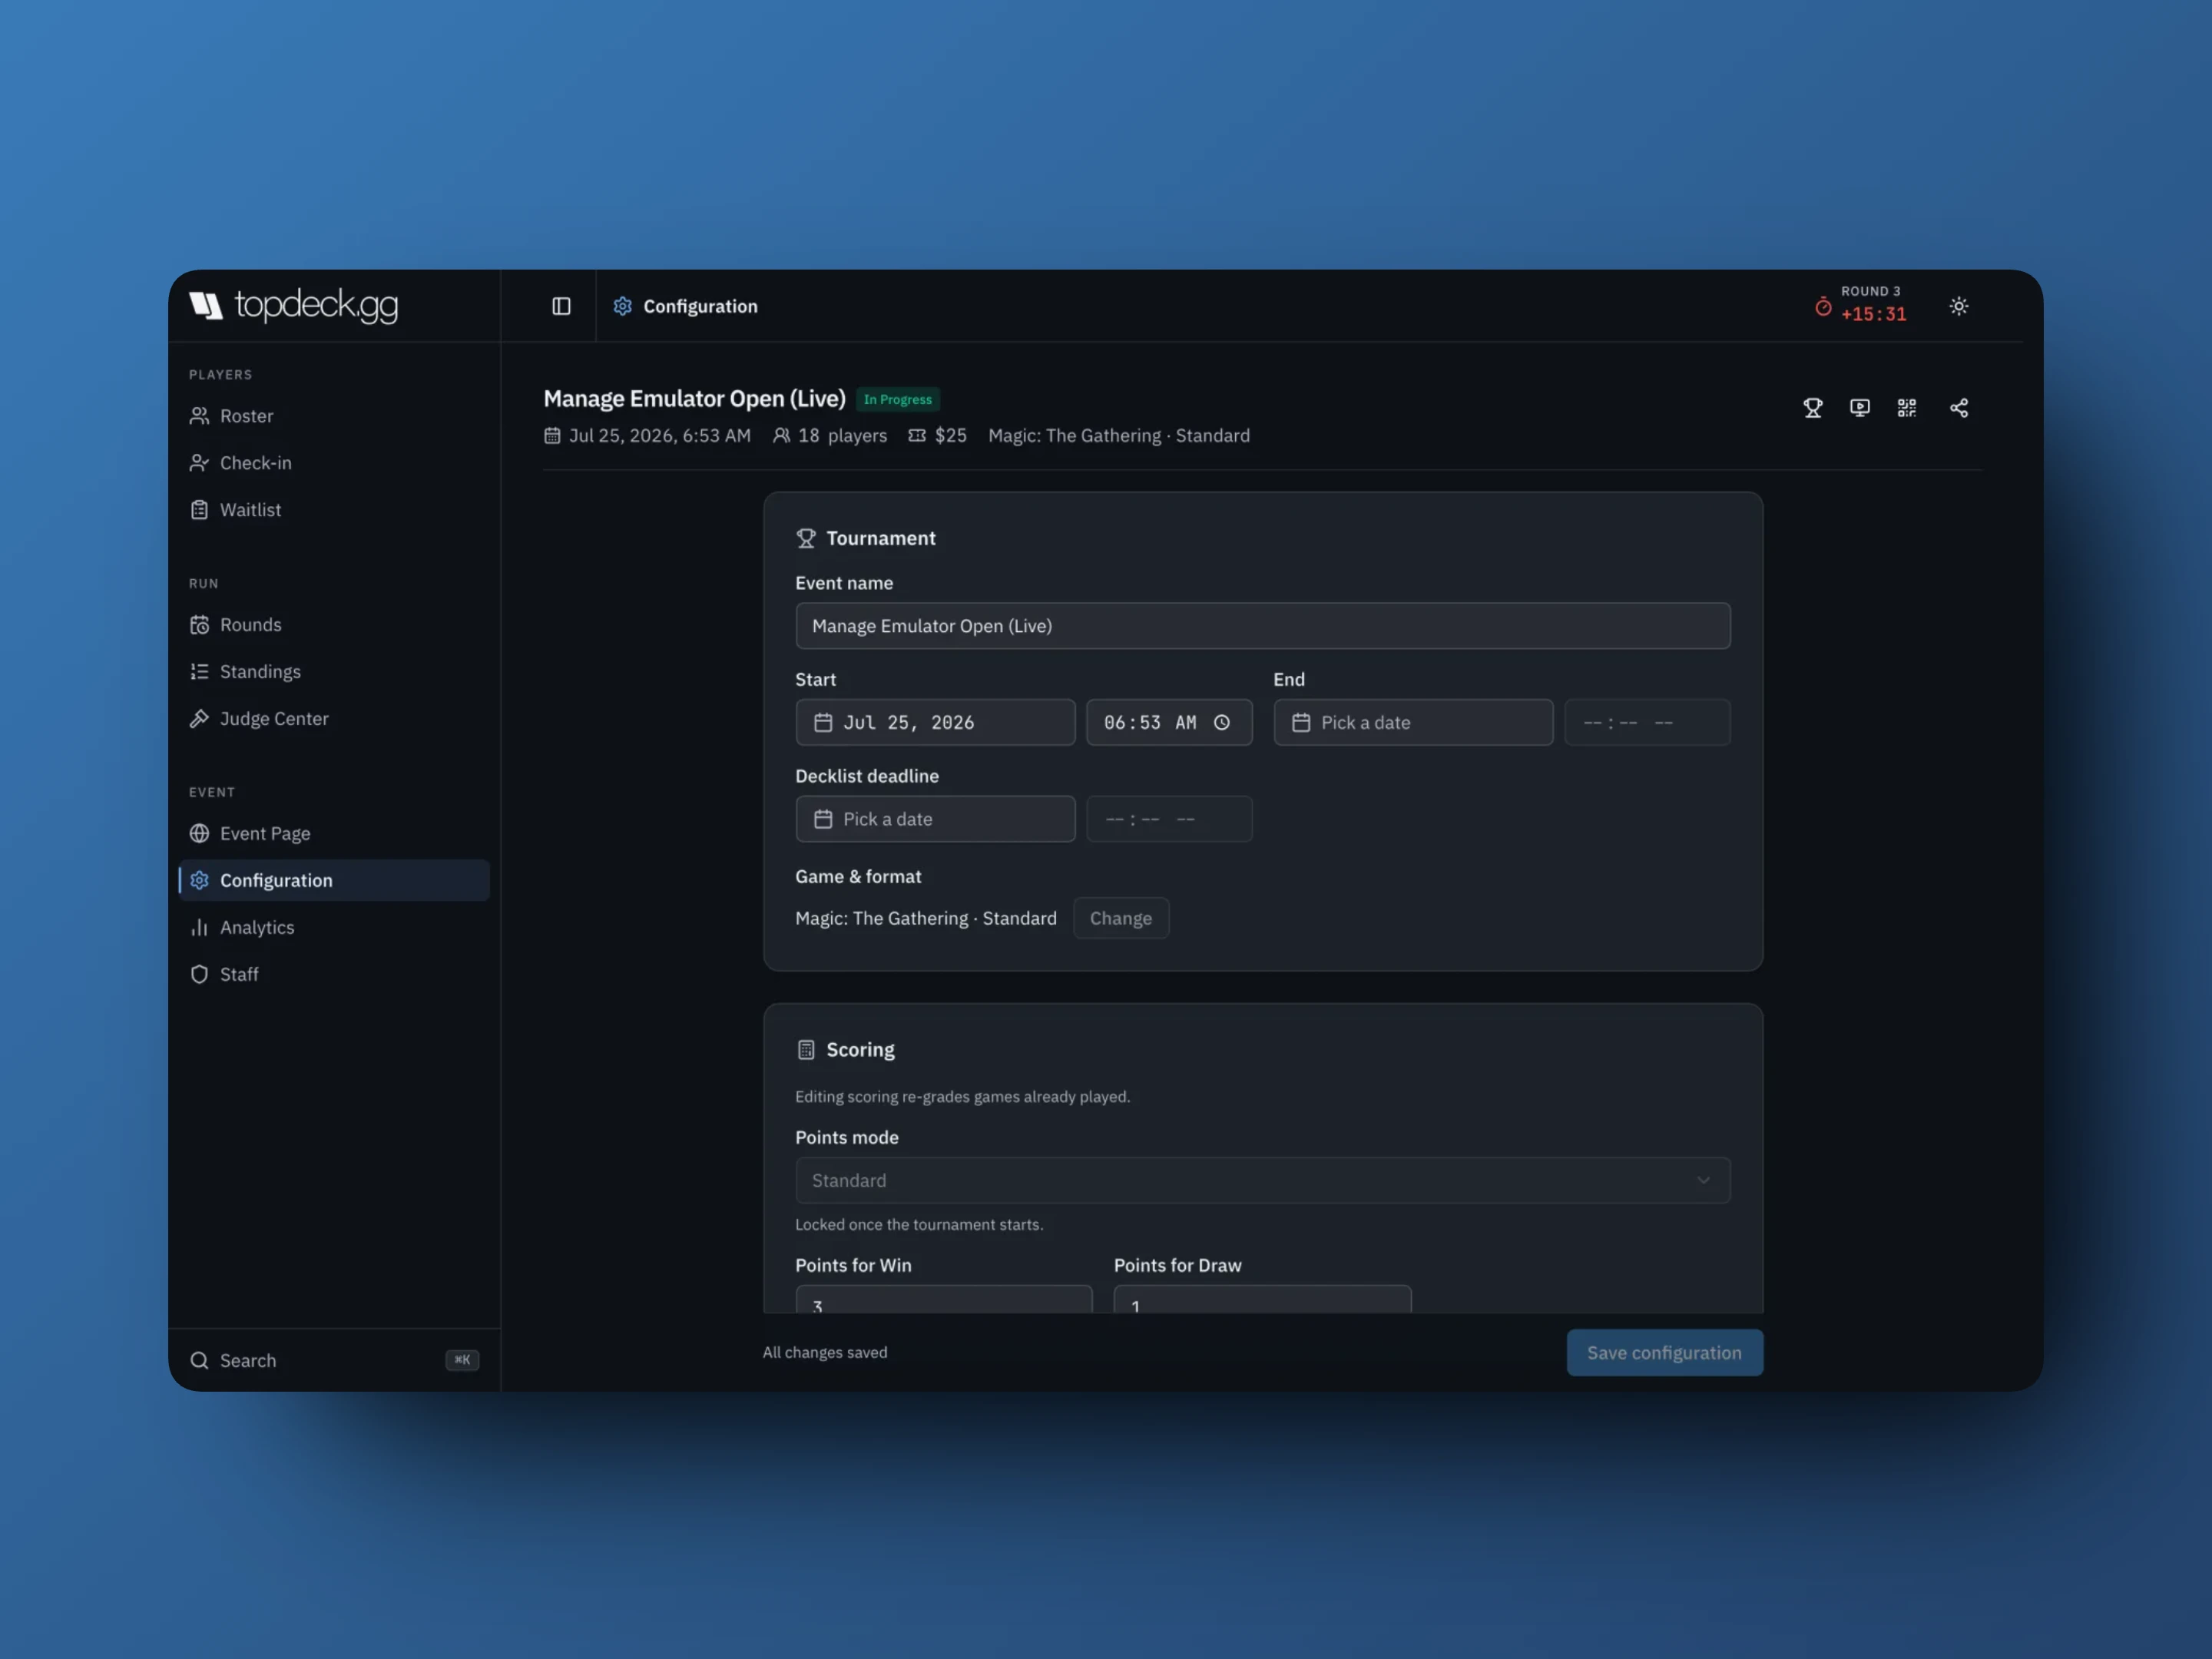Click the $25 entry fee text
2212x1659 pixels.
pos(950,436)
